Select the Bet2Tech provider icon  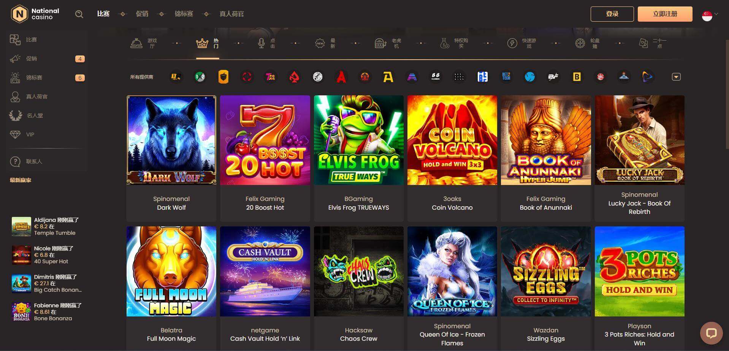506,77
